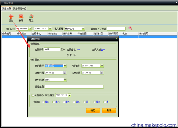
Task: Enable the 长期预约 checkbox
Action: [33, 95]
